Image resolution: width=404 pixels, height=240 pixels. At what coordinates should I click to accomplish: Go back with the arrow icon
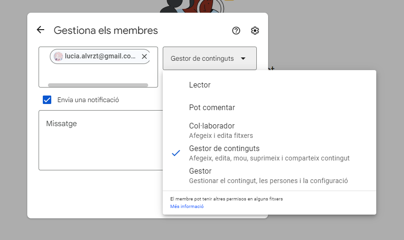pos(40,30)
